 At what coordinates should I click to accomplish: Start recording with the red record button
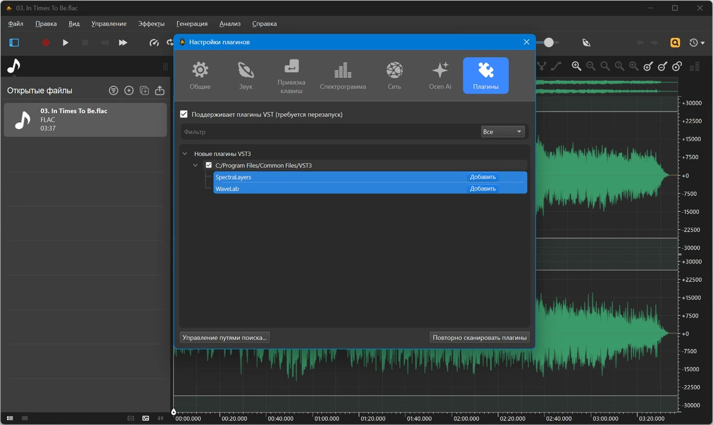point(46,43)
